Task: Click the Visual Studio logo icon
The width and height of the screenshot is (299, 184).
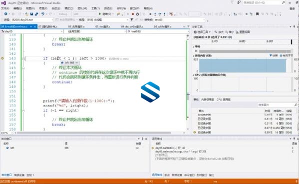Action: coord(3,3)
